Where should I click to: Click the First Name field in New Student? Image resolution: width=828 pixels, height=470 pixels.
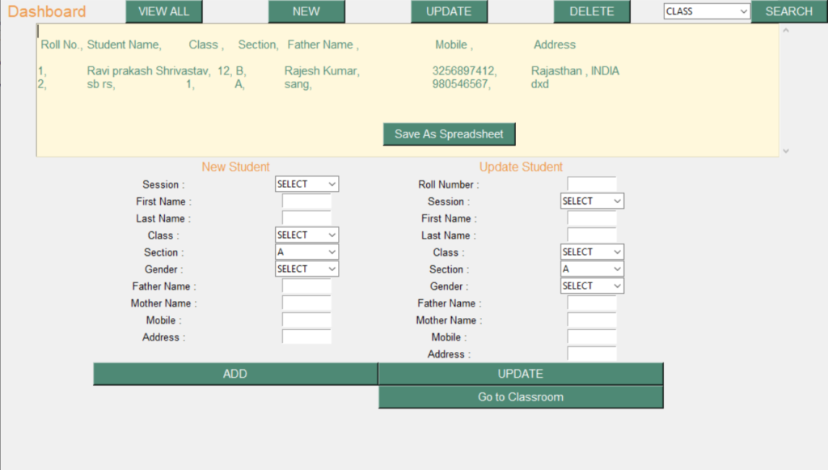tap(306, 201)
